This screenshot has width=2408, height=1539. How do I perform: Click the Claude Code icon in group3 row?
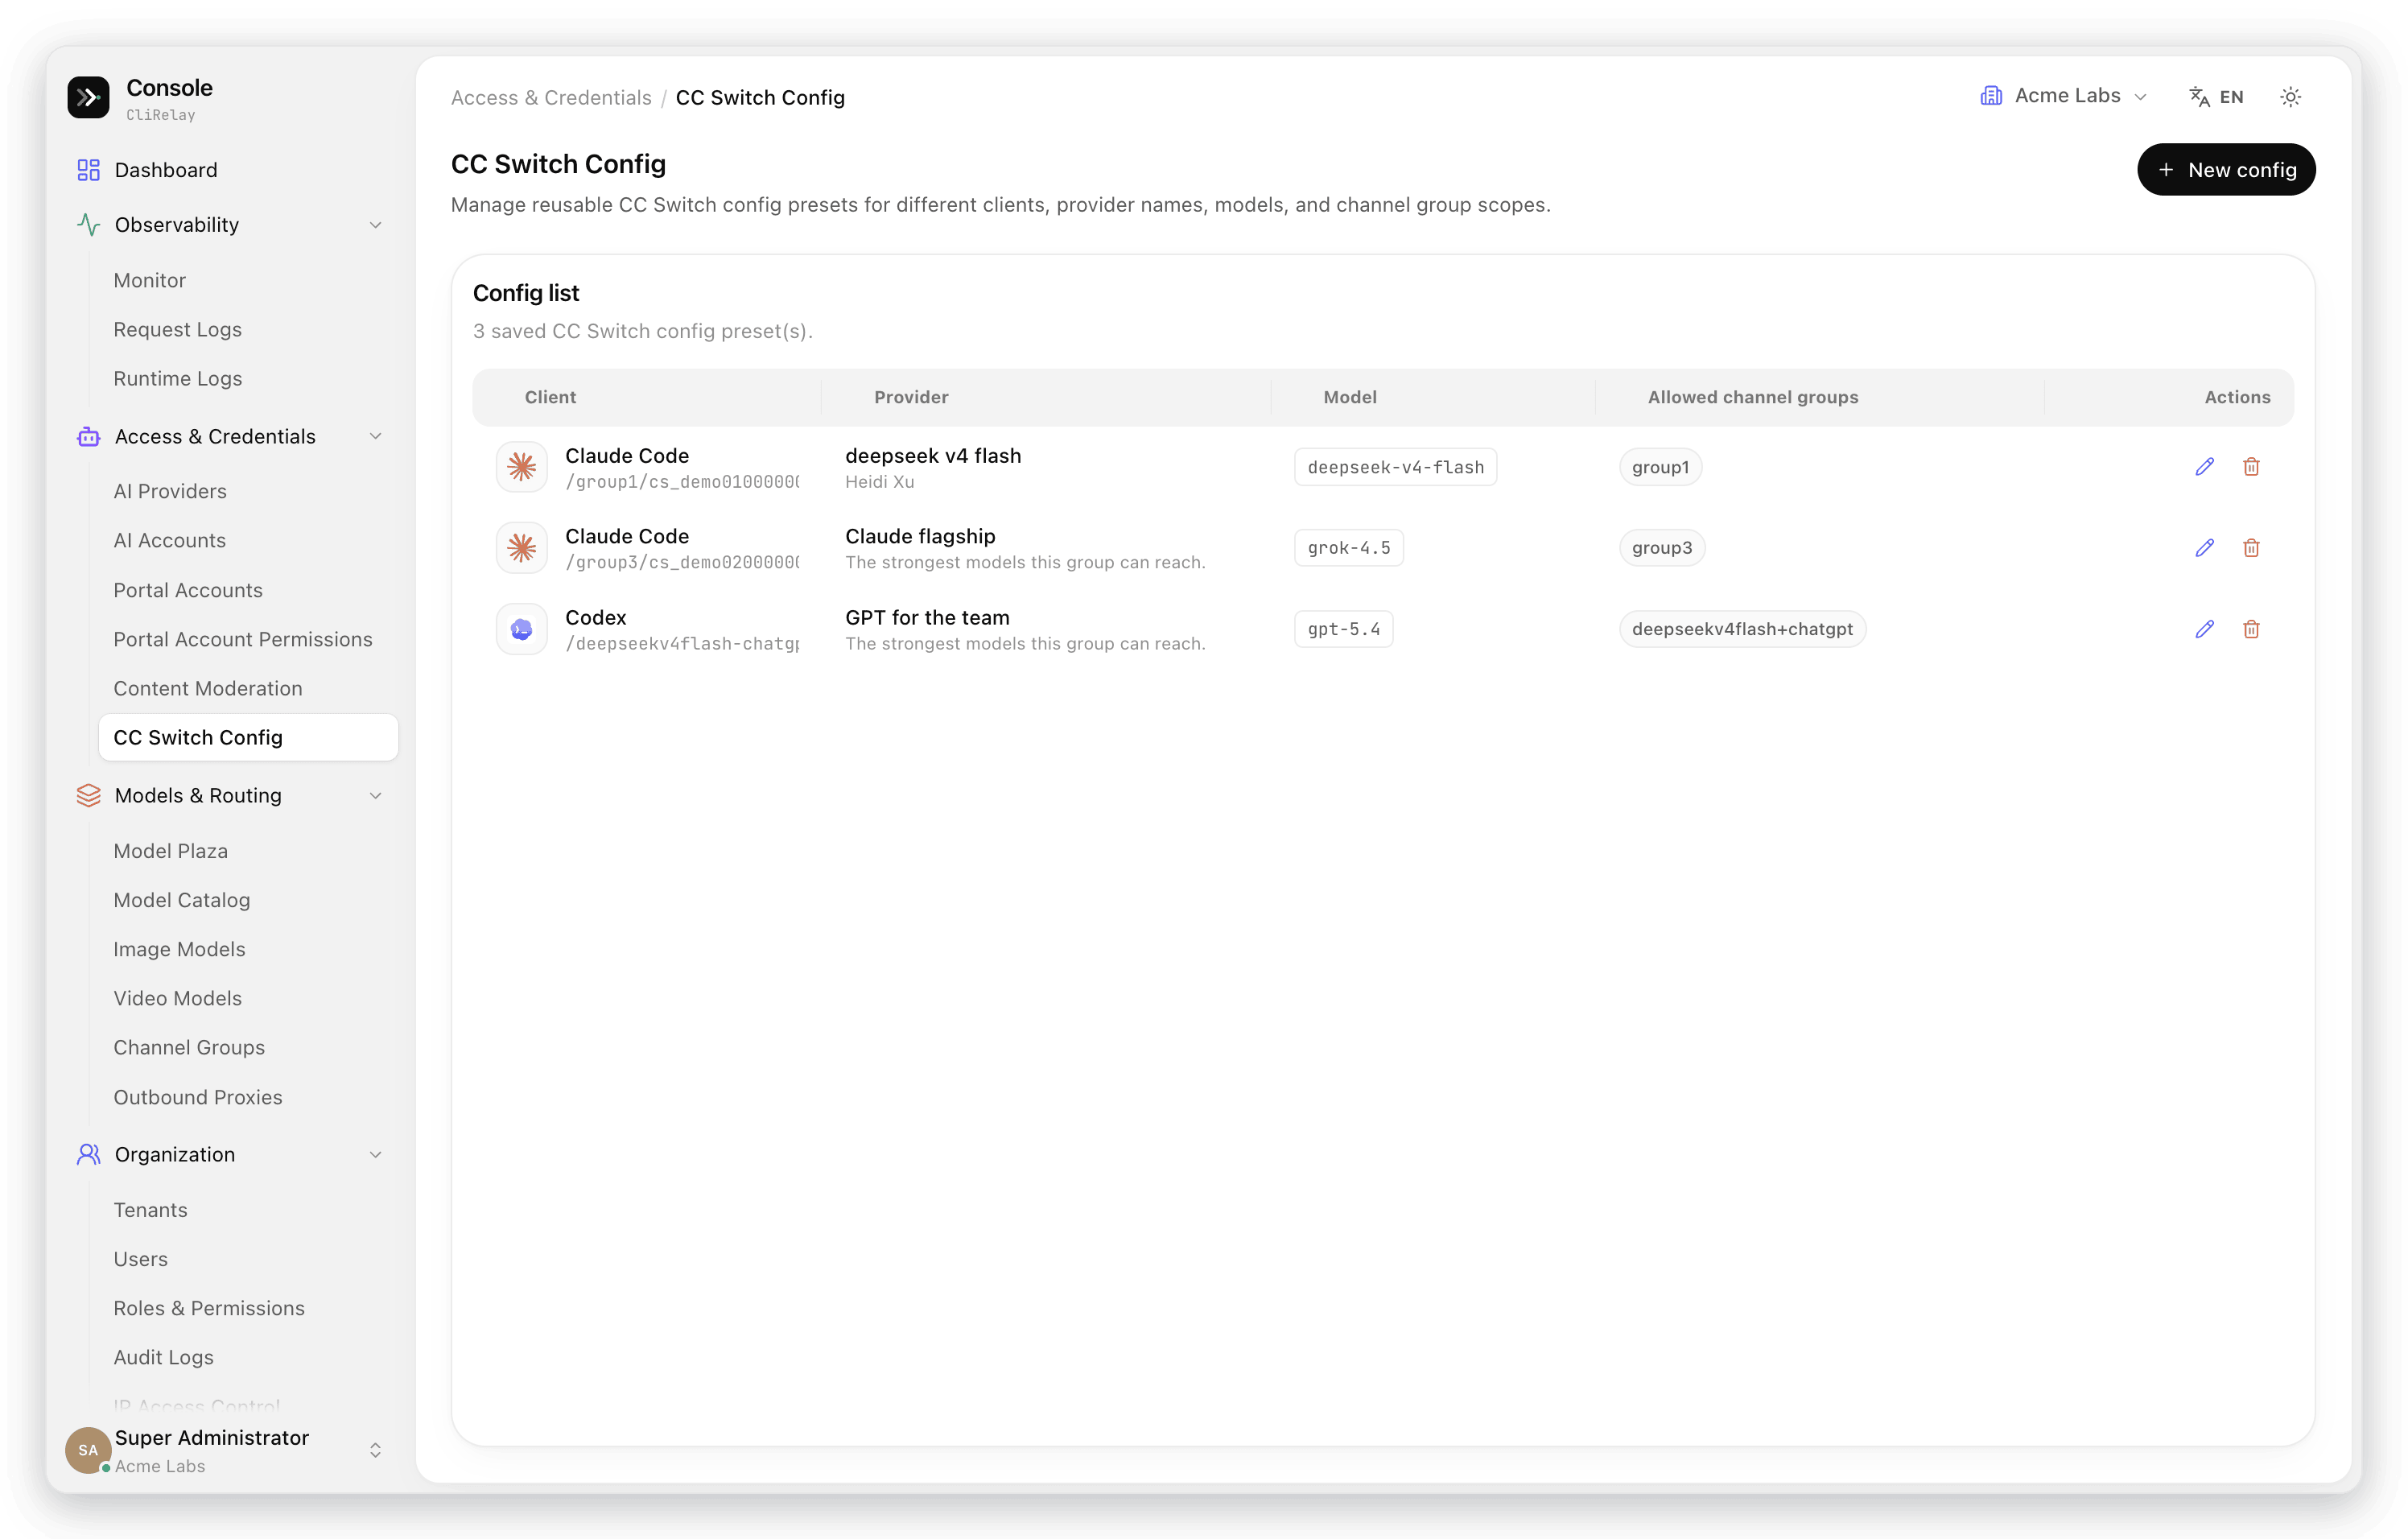point(521,548)
